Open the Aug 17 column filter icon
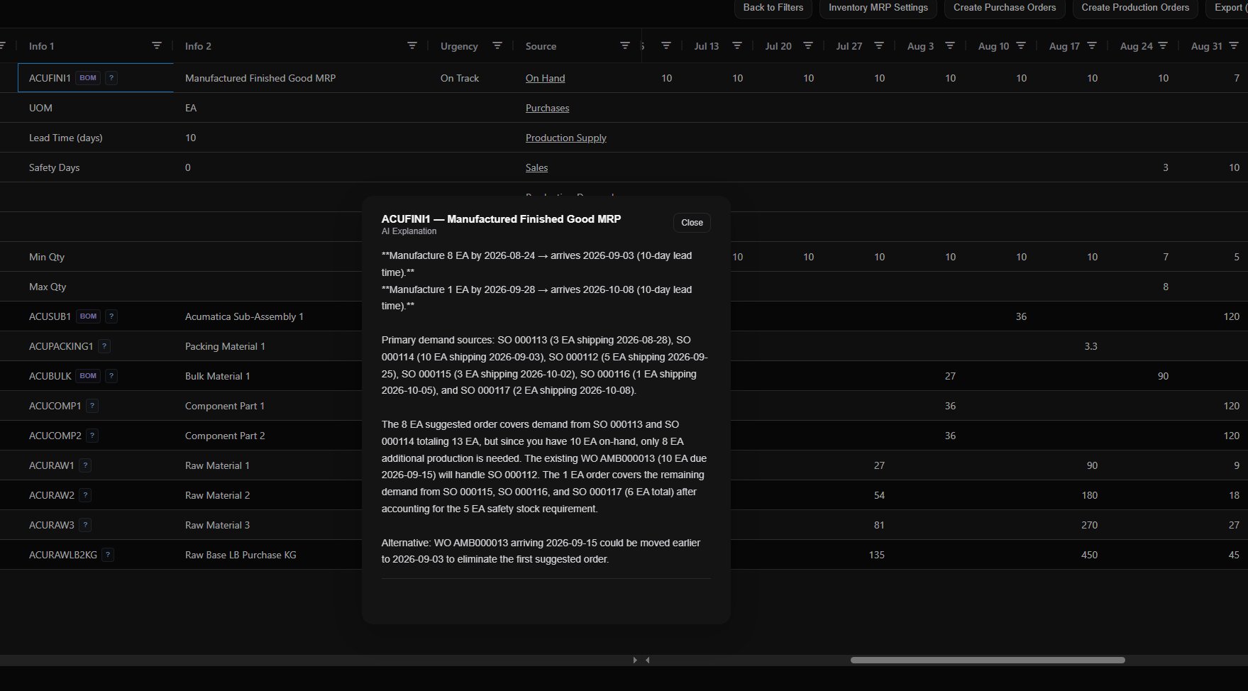1248x691 pixels. point(1092,45)
